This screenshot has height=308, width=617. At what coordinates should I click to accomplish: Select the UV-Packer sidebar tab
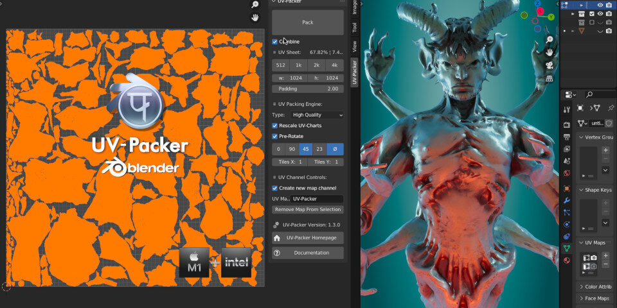pyautogui.click(x=355, y=73)
